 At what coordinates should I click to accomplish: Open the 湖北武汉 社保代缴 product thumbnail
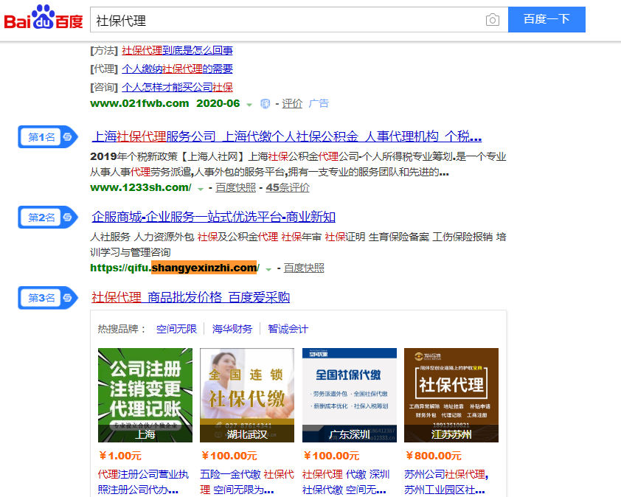pyautogui.click(x=247, y=395)
